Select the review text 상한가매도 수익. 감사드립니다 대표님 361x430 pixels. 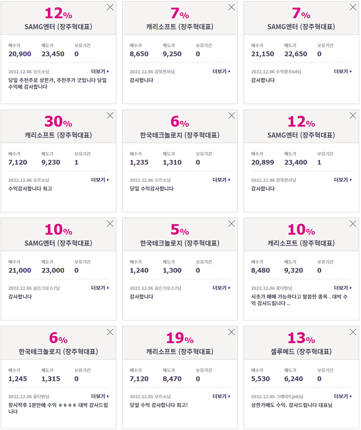coord(292,405)
